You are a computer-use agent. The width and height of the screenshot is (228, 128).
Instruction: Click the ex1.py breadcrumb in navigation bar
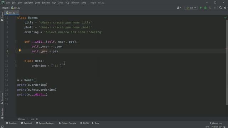tap(16, 8)
